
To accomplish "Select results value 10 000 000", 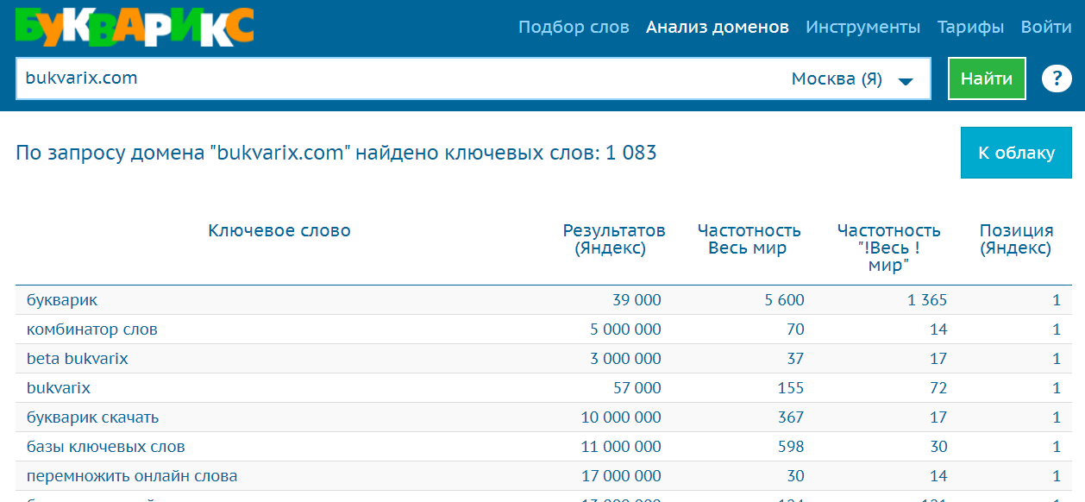I will [x=621, y=417].
